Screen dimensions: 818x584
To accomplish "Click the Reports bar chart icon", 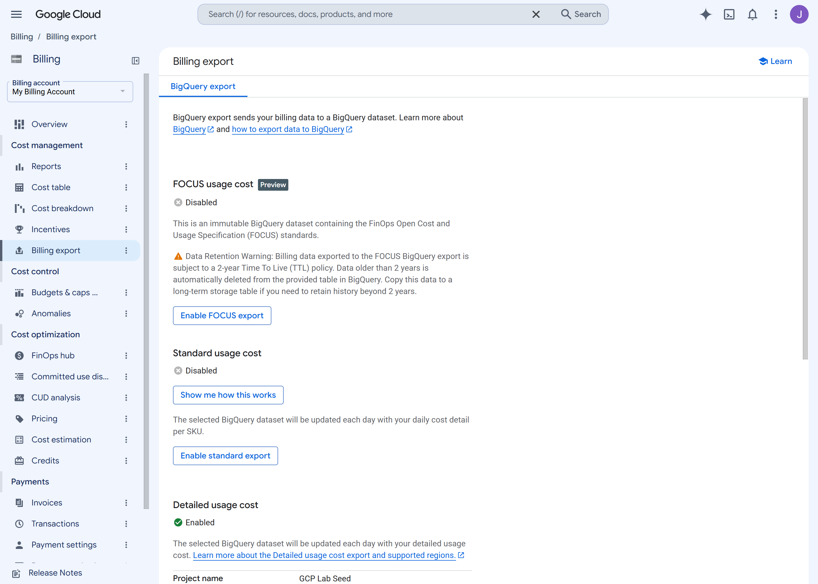I will pyautogui.click(x=19, y=166).
